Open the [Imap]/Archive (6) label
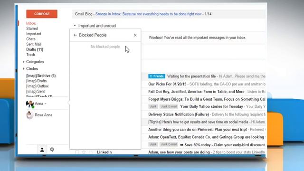The image size is (304, 171). [41, 76]
